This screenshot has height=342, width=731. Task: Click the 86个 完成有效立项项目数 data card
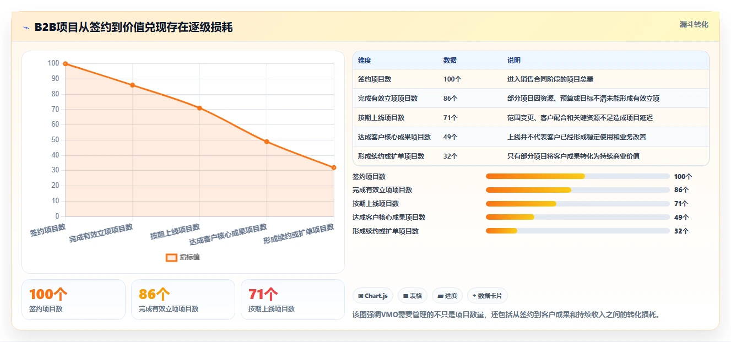click(x=183, y=300)
